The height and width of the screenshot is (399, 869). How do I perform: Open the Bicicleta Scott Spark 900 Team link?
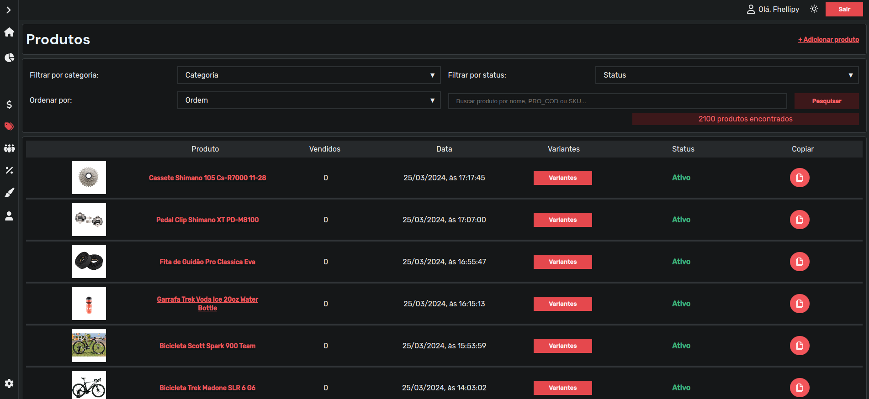[207, 346]
